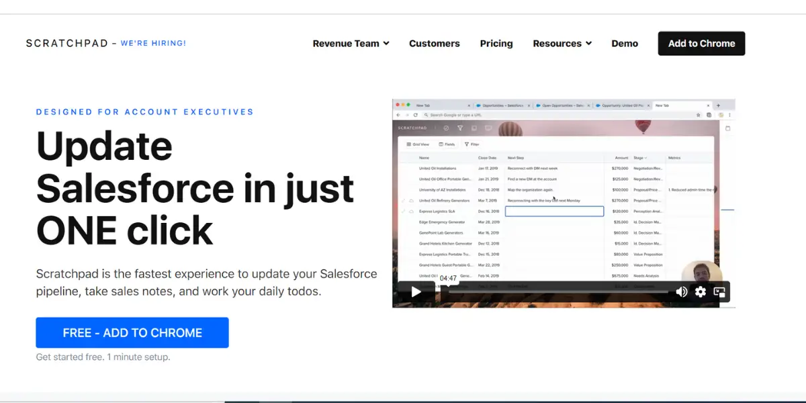Select the Open Opportunities tab in the video
The width and height of the screenshot is (806, 403).
pyautogui.click(x=562, y=105)
